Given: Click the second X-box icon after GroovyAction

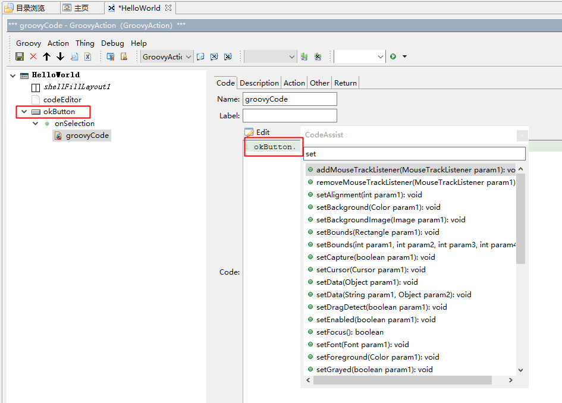Looking at the screenshot, I should (x=214, y=56).
